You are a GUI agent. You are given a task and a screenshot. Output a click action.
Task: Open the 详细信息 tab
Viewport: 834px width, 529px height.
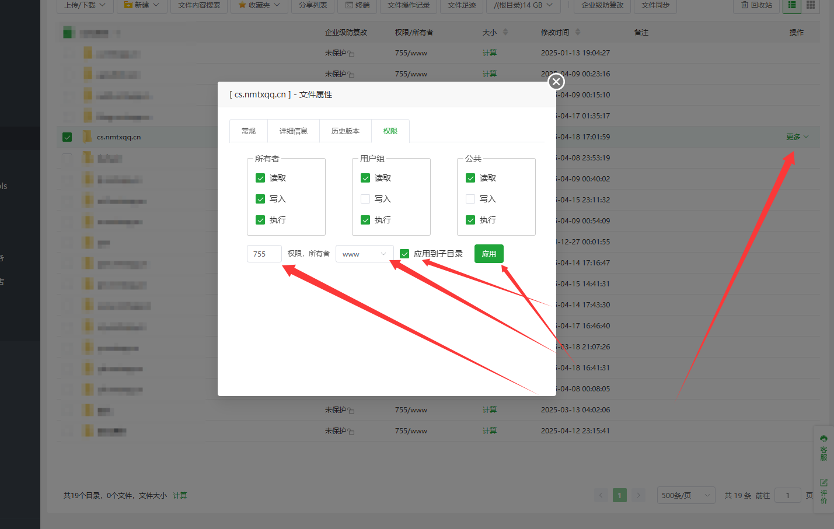tap(293, 131)
